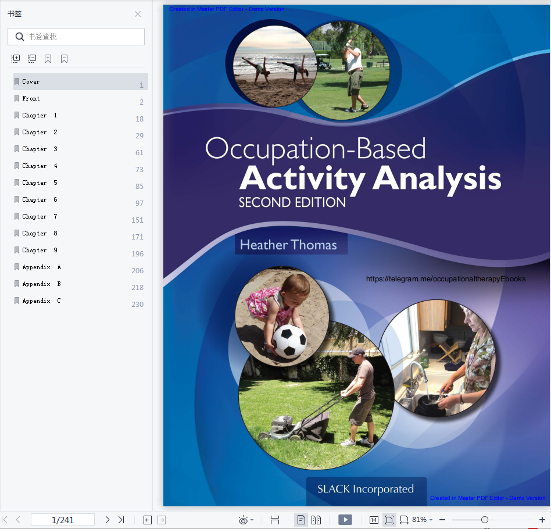Set zoom to actual size 1:1

tap(374, 520)
